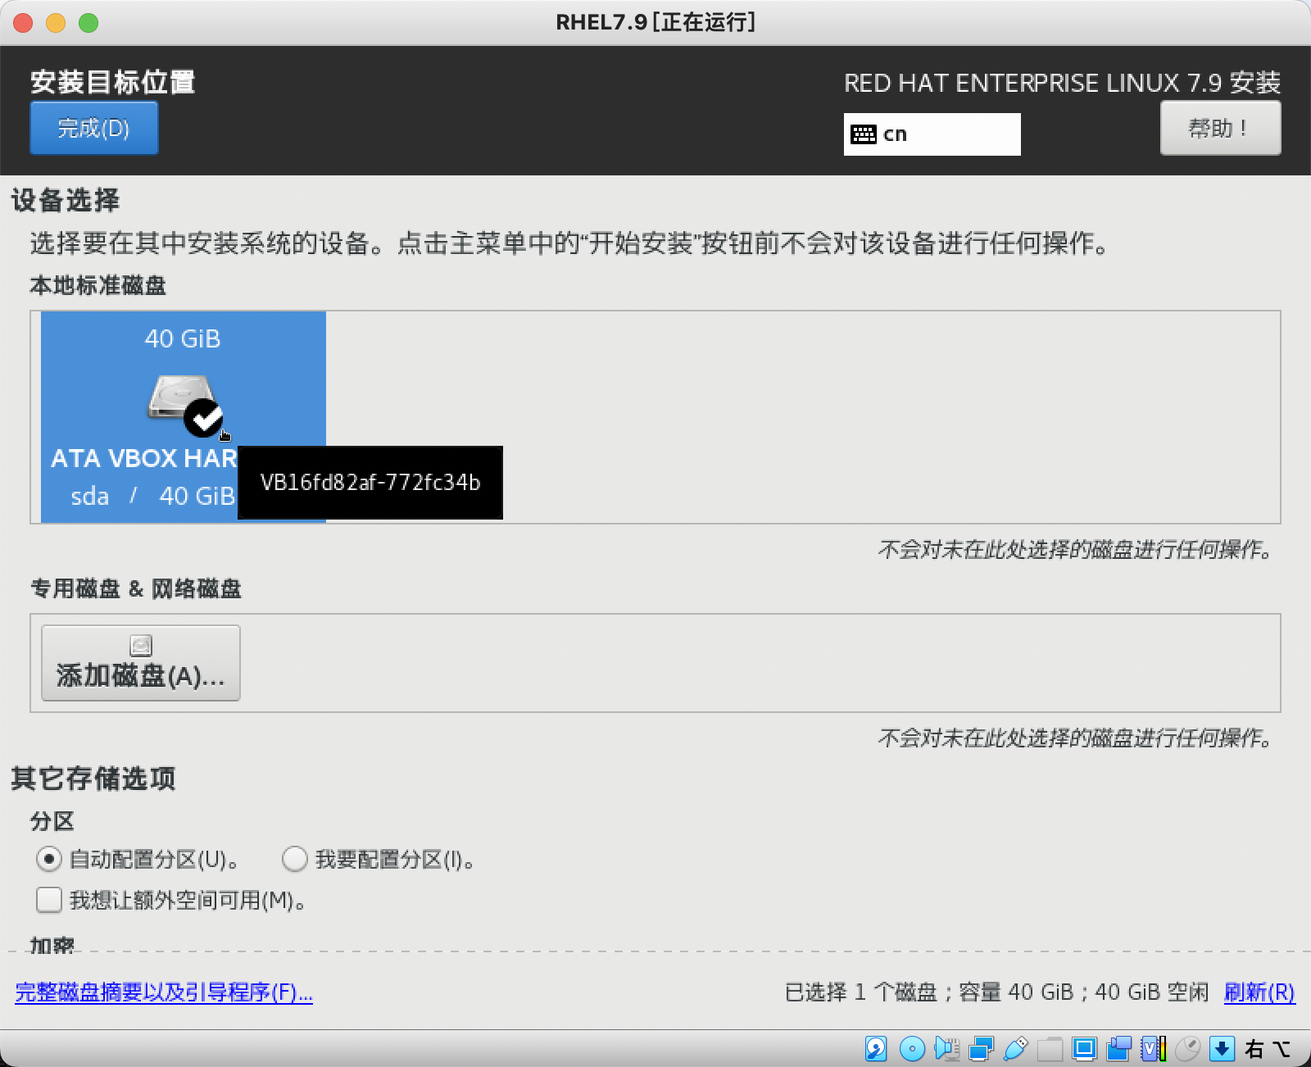Click the 右 ⌥ host key indicator
1311x1067 pixels.
coord(1268,1049)
